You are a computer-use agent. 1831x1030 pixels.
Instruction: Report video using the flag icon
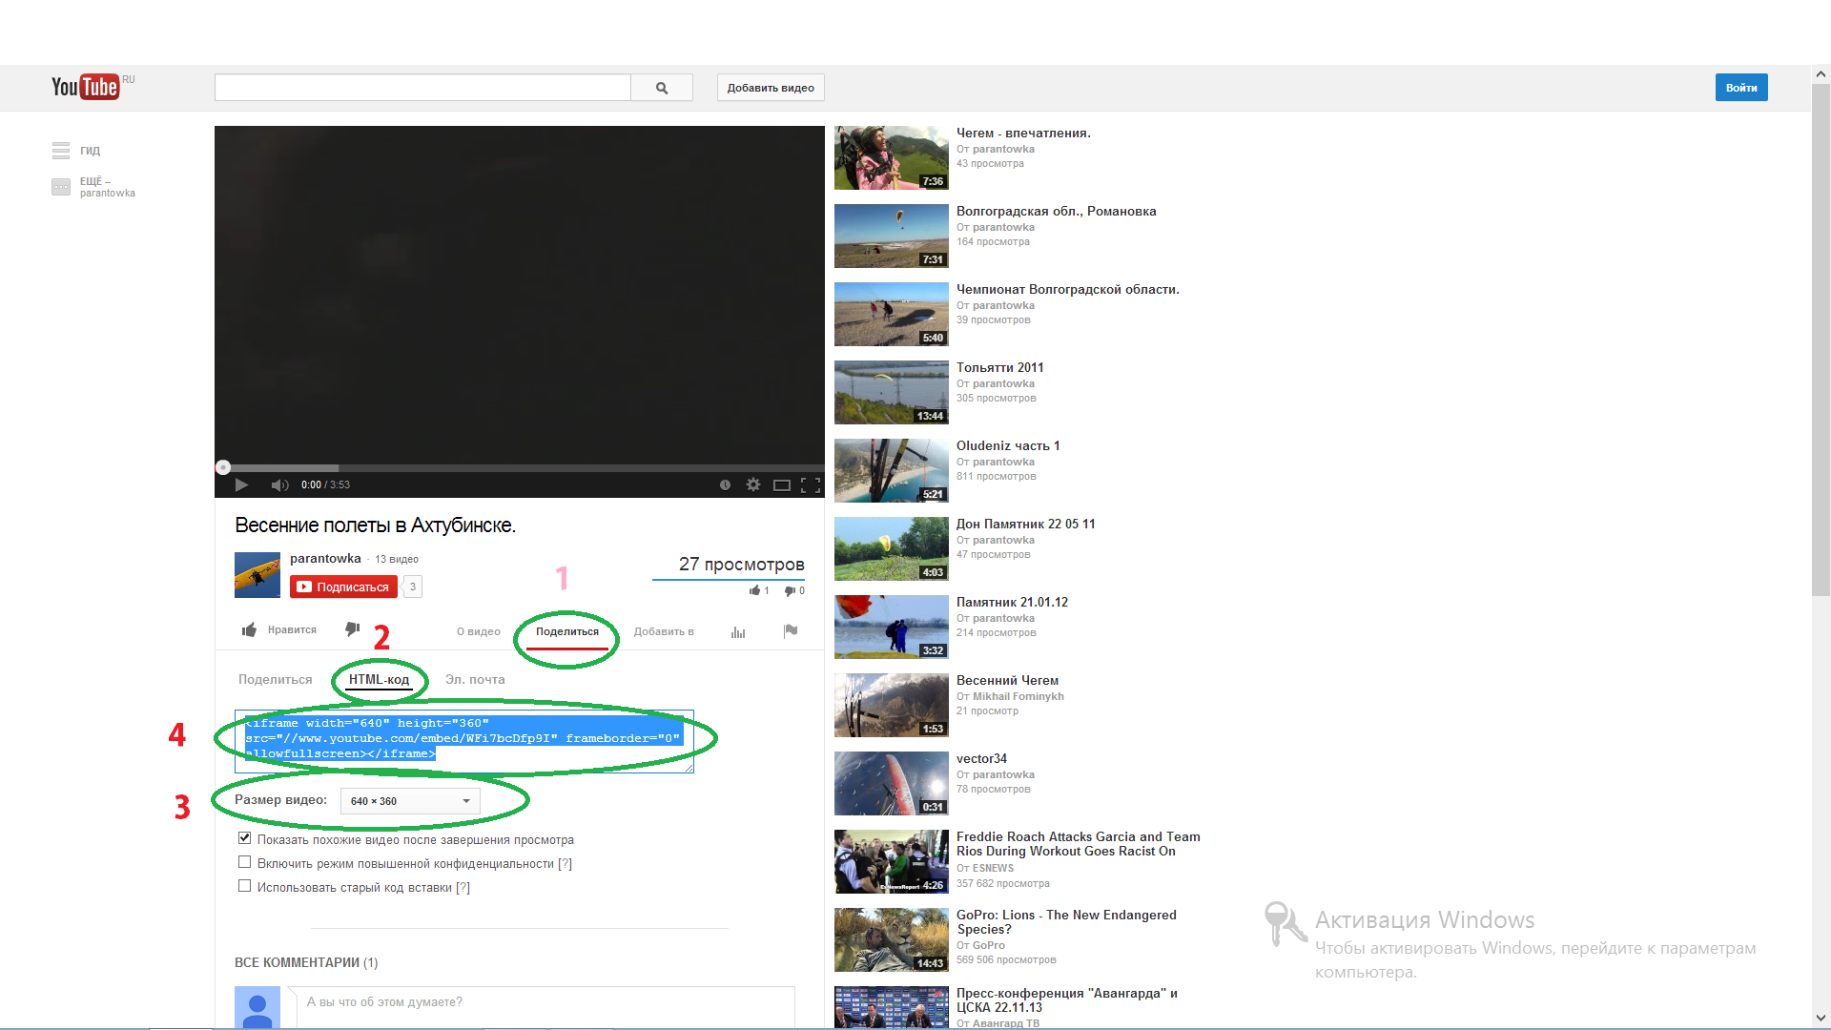[791, 630]
